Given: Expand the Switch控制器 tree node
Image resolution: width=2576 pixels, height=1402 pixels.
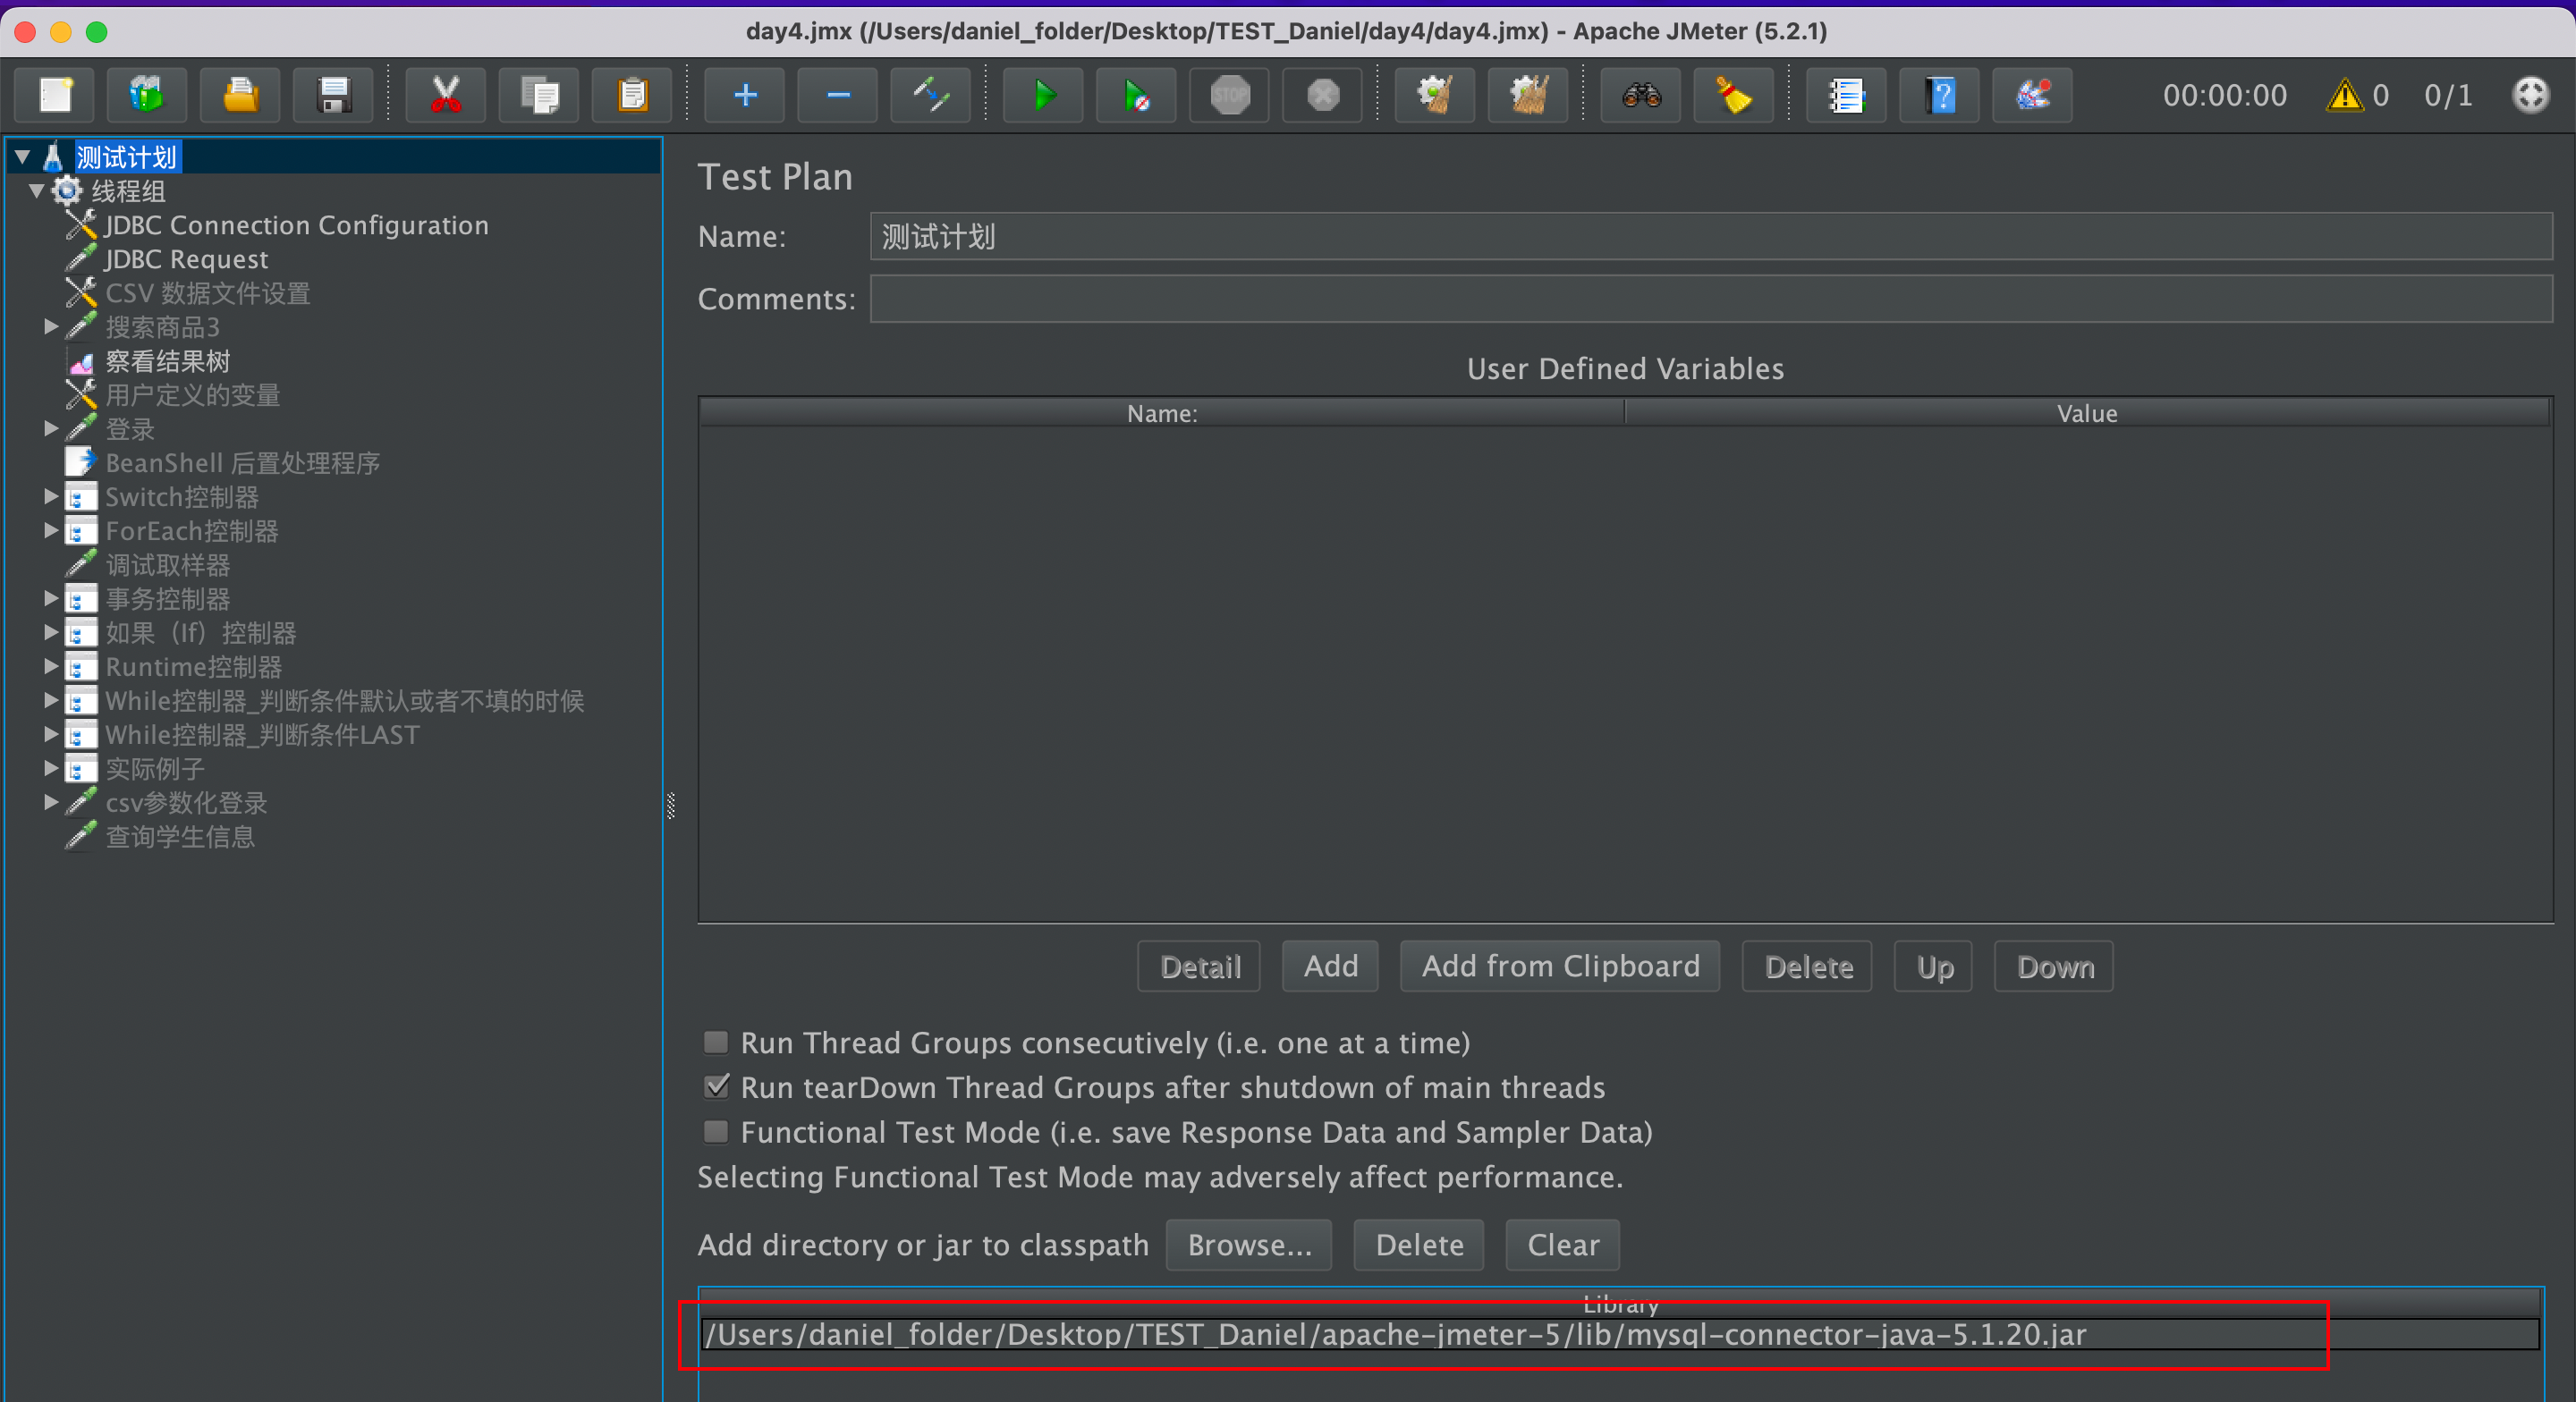Looking at the screenshot, I should tap(51, 497).
